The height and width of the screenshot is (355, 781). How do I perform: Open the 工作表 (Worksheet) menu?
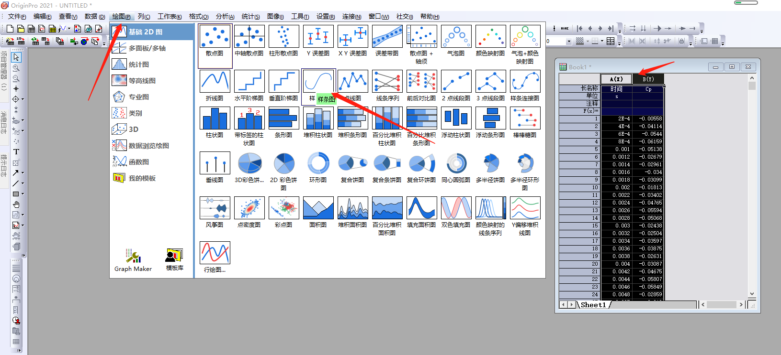point(170,17)
